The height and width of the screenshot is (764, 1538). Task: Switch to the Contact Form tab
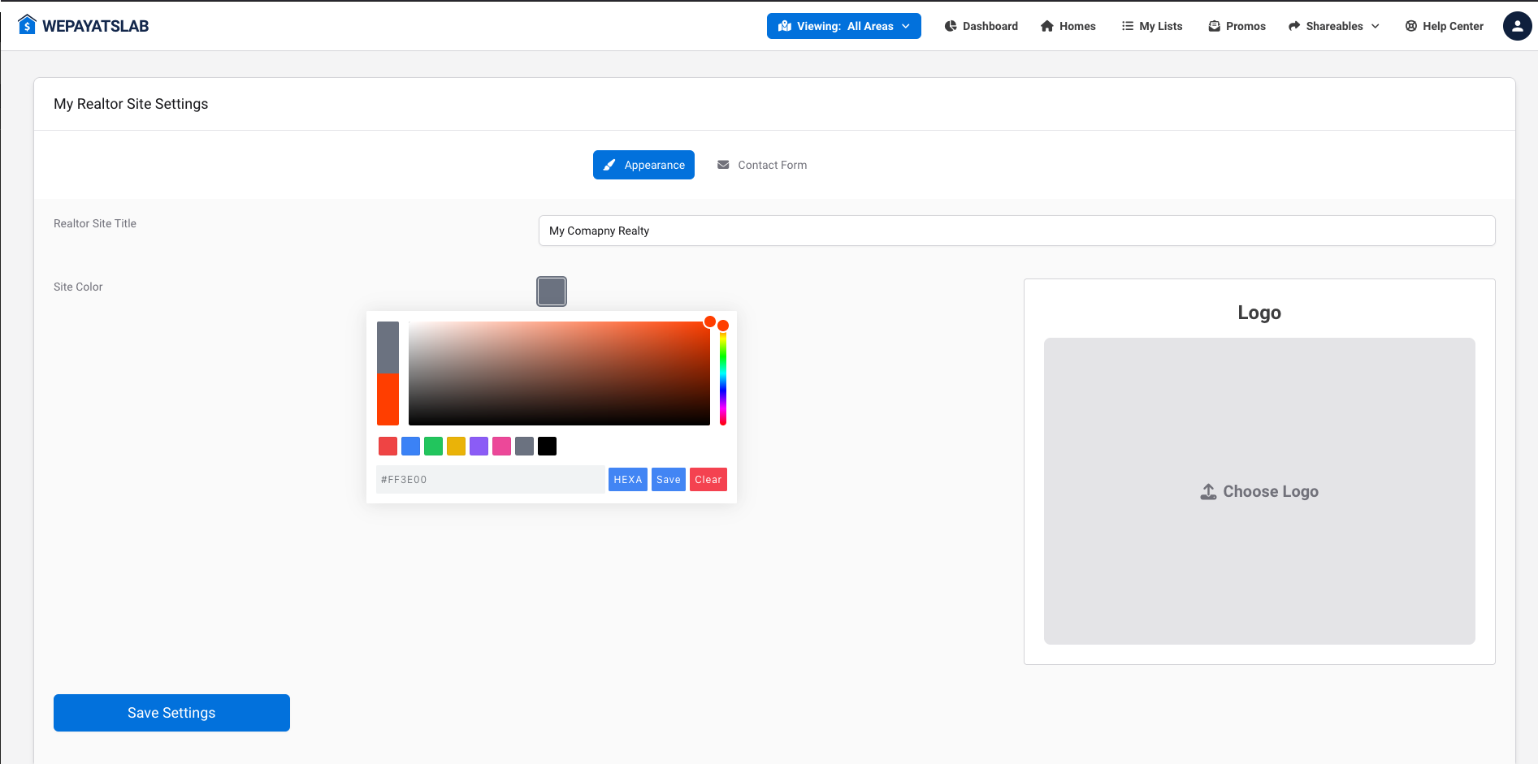click(x=762, y=165)
